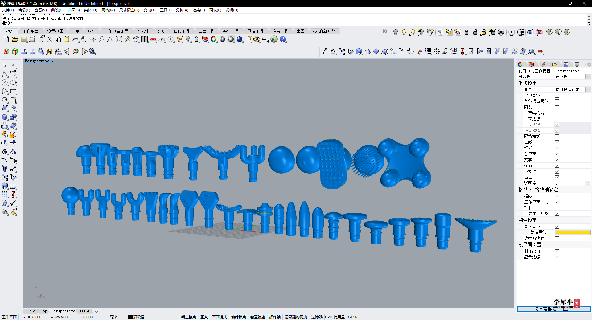Click the Open file folder icon
592x320 pixels.
(15, 39)
